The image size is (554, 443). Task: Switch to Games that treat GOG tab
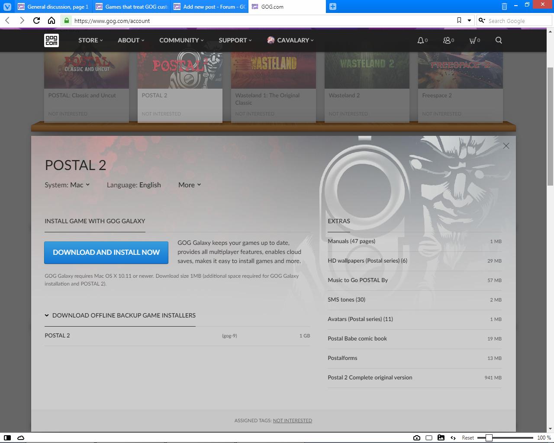point(131,6)
